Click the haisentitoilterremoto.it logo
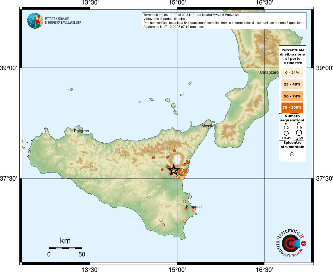Image resolution: width=333 pixels, height=272 pixels. [291, 243]
